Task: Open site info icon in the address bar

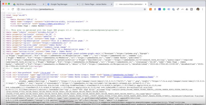Action: (19, 9)
